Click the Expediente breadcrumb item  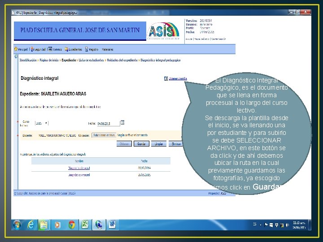click(69, 60)
